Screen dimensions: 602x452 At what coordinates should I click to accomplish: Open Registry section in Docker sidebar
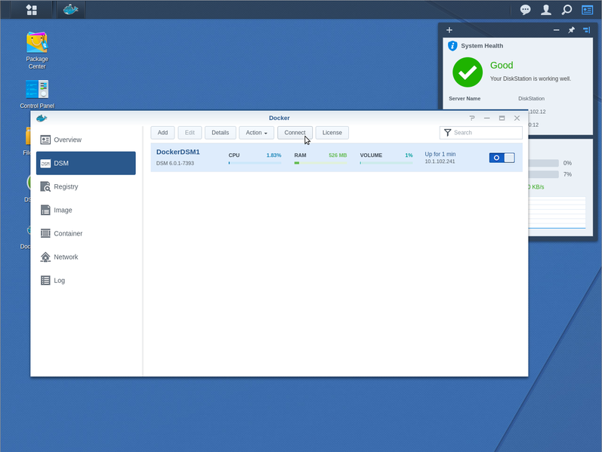[x=85, y=186]
